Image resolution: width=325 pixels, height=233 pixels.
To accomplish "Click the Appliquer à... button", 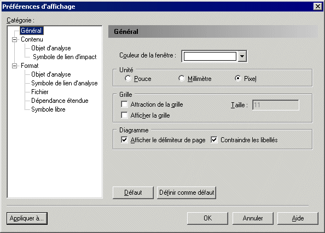I will coord(27,218).
